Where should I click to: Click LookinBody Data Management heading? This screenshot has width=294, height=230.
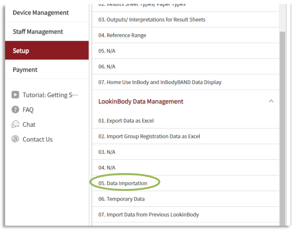141,101
